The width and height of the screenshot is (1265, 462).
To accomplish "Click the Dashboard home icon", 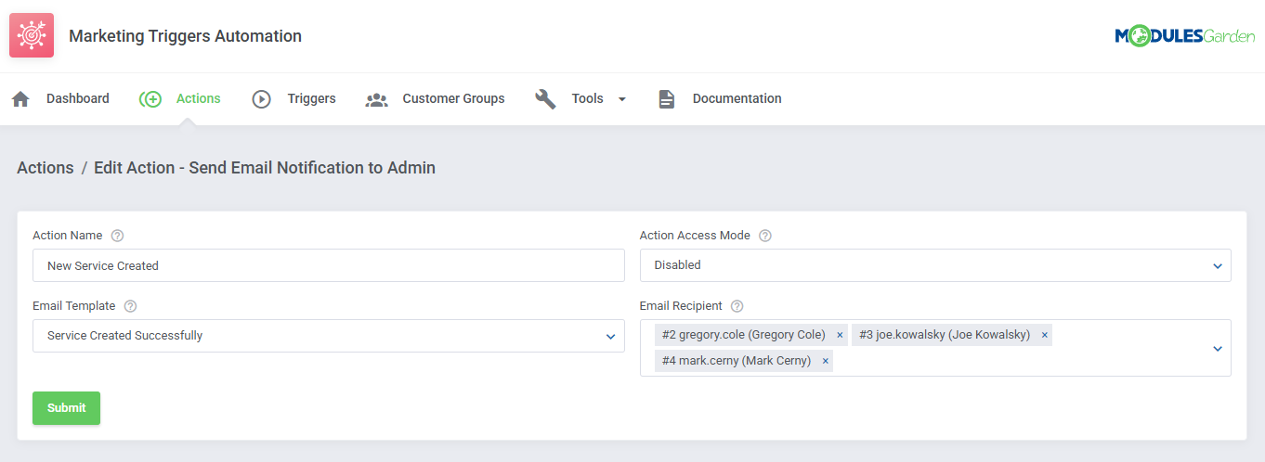I will [x=20, y=99].
